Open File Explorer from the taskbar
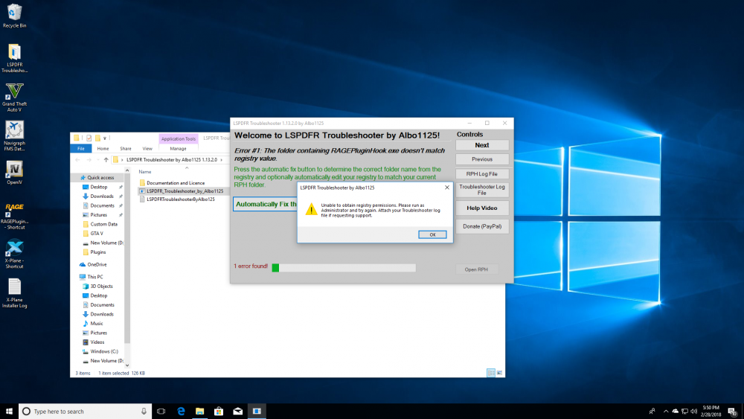Viewport: 744px width, 419px height. (199, 411)
